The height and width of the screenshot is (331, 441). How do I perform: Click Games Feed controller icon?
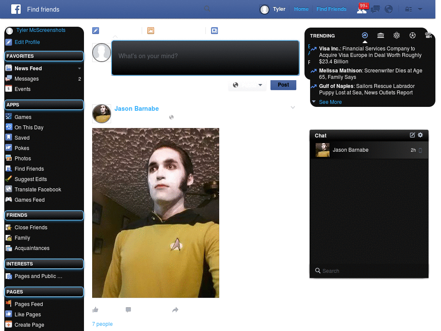coord(9,200)
